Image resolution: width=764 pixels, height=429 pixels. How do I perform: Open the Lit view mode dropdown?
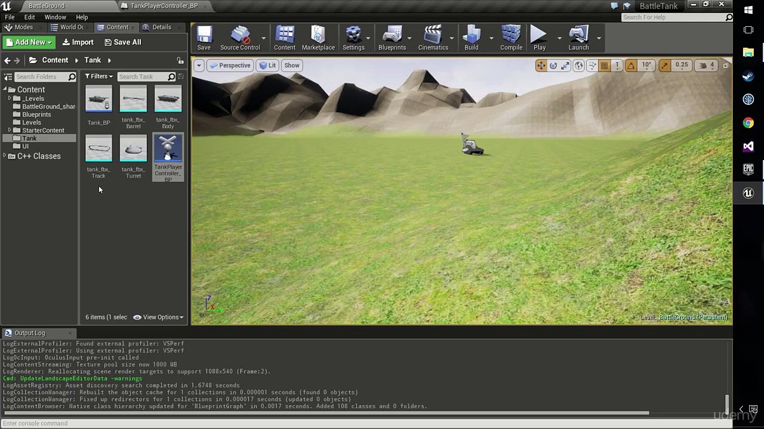267,66
